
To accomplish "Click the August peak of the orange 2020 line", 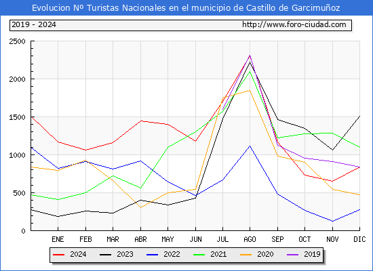I will pyautogui.click(x=250, y=90).
